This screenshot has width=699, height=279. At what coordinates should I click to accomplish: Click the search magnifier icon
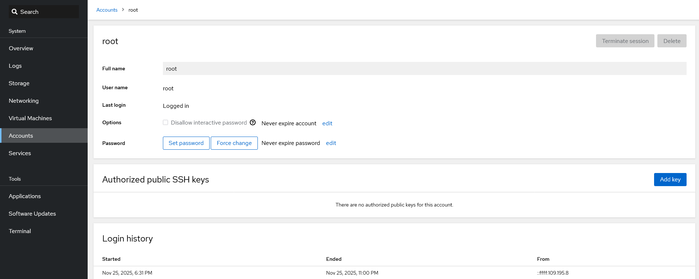click(x=15, y=12)
